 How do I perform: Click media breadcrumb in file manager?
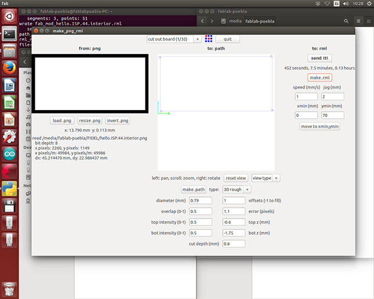[235, 21]
